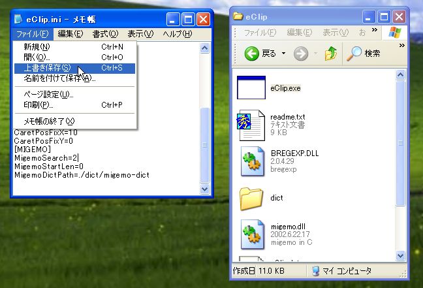This screenshot has height=288, width=423.
Task: Open eClip window 表示(V) menu
Action: pyautogui.click(x=336, y=33)
